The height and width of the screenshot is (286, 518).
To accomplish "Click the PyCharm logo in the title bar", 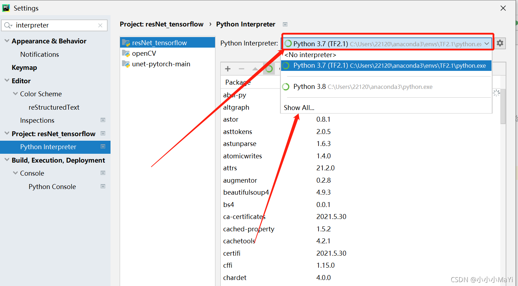I will (x=6, y=8).
